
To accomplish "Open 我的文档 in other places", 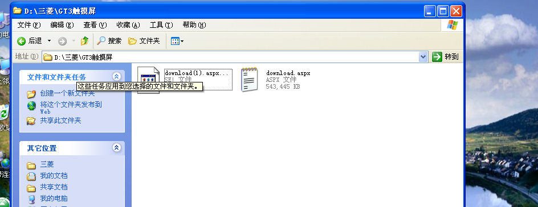I will (x=54, y=176).
